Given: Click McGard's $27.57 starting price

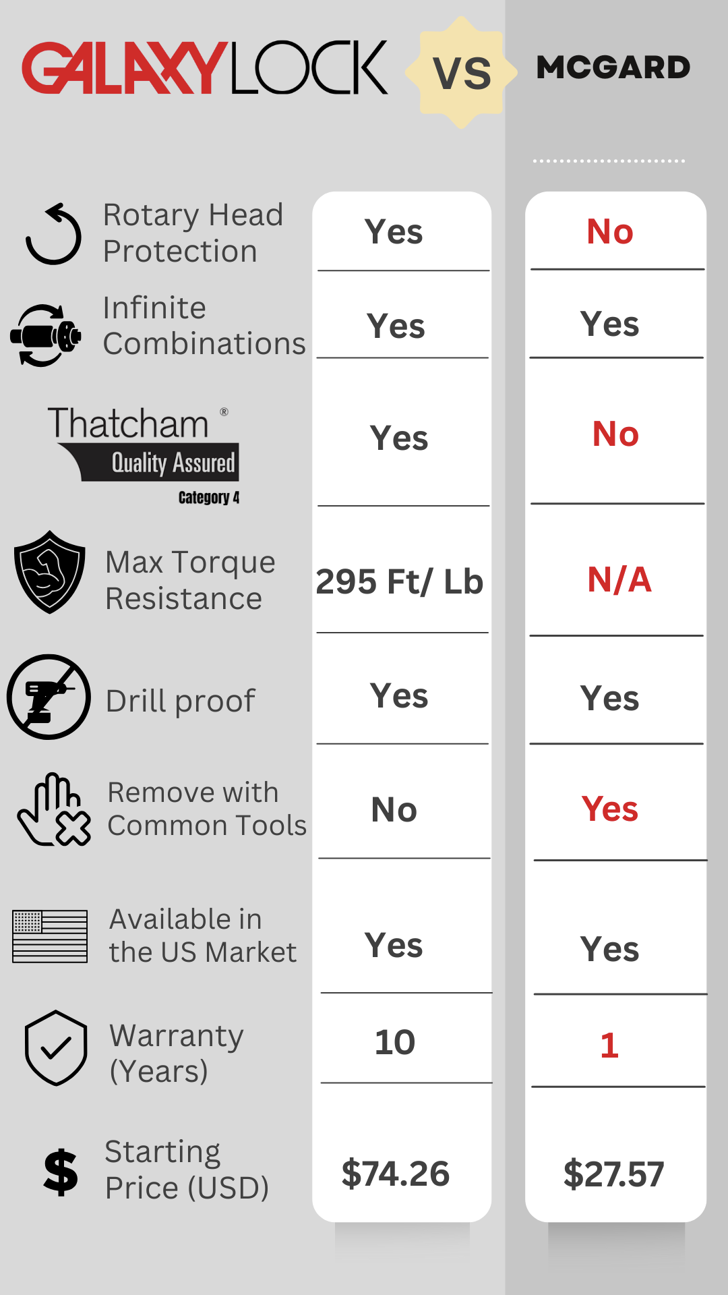Looking at the screenshot, I should click(613, 1174).
